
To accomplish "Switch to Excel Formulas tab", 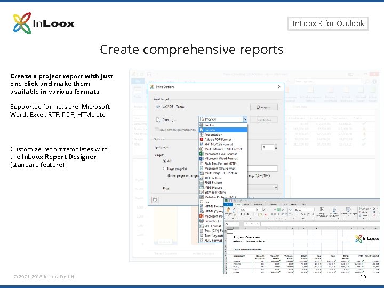I will click(x=274, y=204).
